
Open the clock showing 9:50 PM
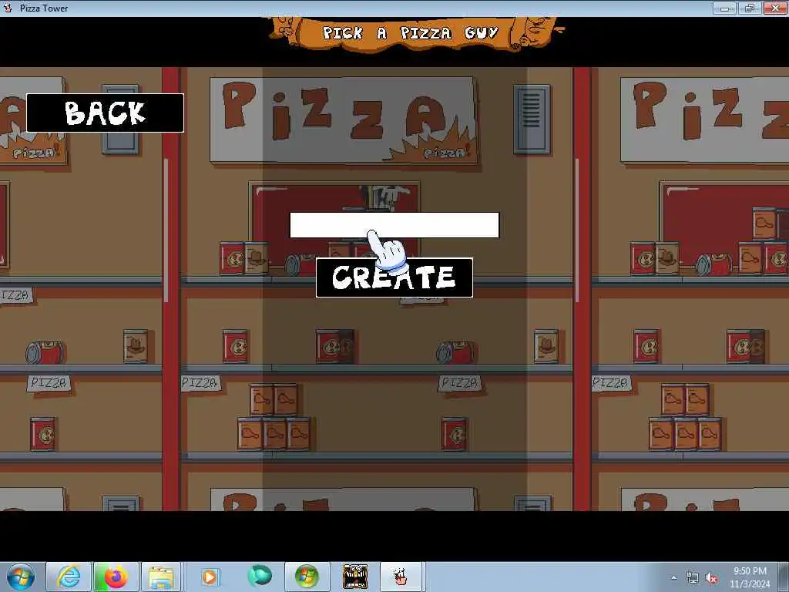click(750, 577)
